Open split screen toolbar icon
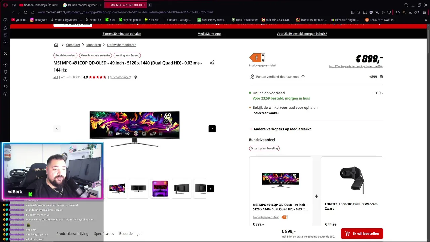The height and width of the screenshot is (242, 430). click(x=353, y=12)
